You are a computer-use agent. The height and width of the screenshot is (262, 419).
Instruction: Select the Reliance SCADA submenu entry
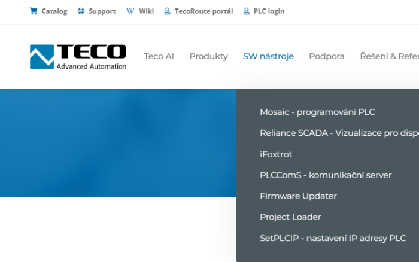tap(339, 133)
